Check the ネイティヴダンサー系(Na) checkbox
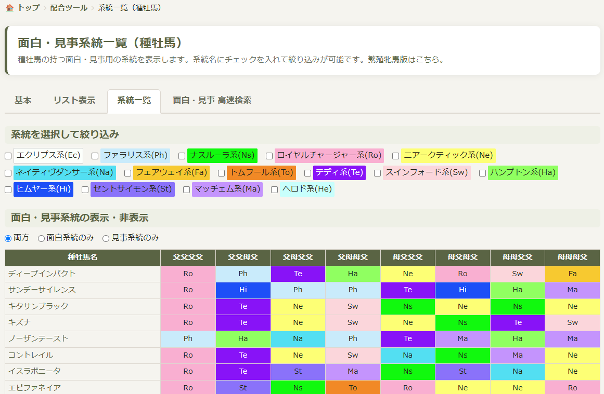The height and width of the screenshot is (394, 604). tap(8, 173)
